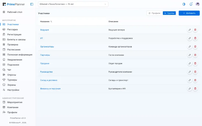The height and width of the screenshot is (126, 202).
Task: Open the Ведущие group link
Action: tap(44, 30)
